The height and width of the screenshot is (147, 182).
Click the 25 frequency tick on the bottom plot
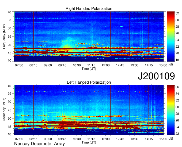pyautogui.click(x=9, y=110)
